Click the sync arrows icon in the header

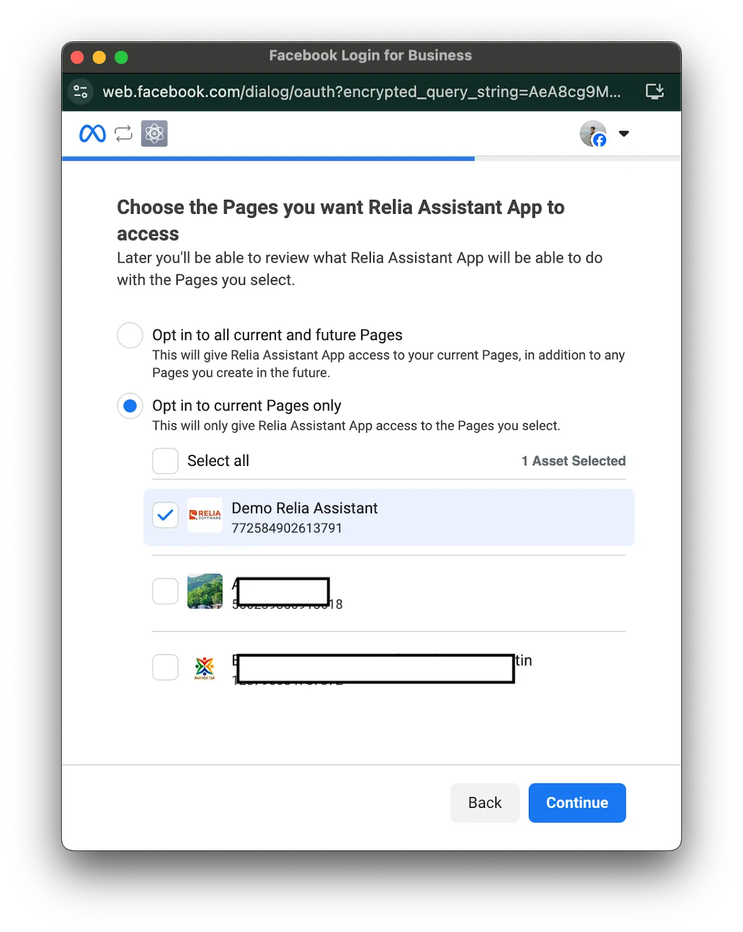coord(123,133)
